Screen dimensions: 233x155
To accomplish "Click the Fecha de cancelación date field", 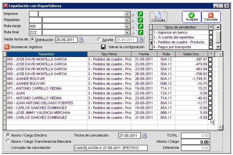I will [x=129, y=136].
